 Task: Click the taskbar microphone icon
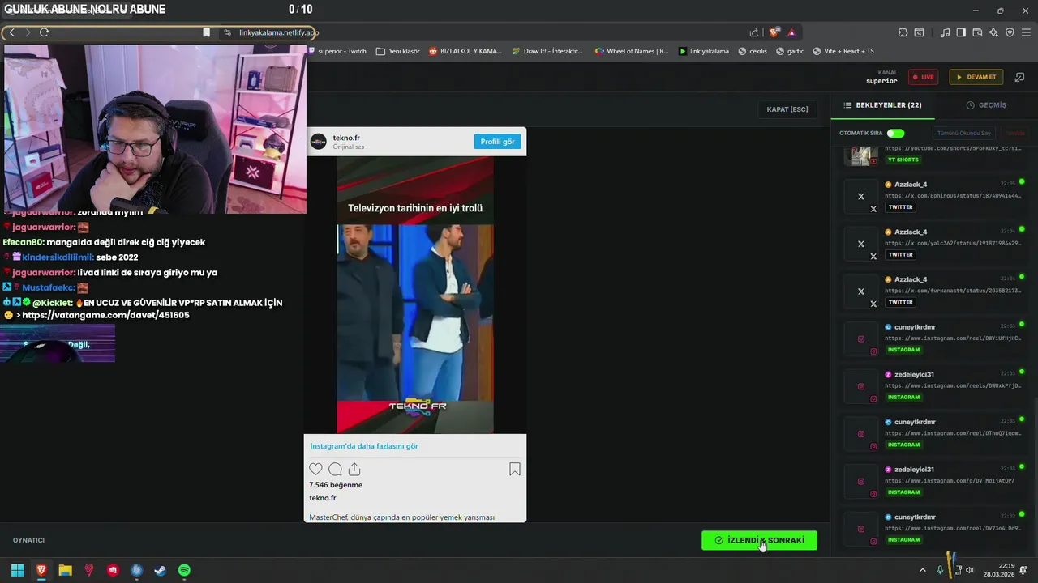point(940,570)
